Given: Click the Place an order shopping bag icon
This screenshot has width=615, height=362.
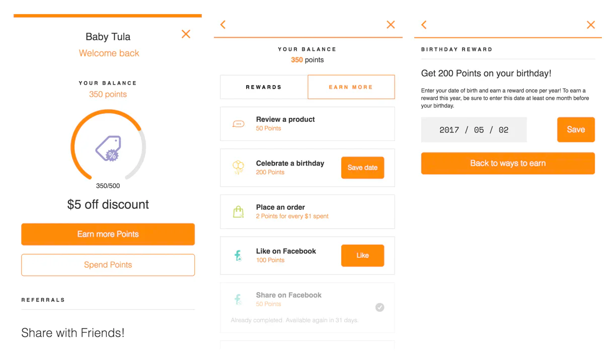Looking at the screenshot, I should (x=239, y=211).
